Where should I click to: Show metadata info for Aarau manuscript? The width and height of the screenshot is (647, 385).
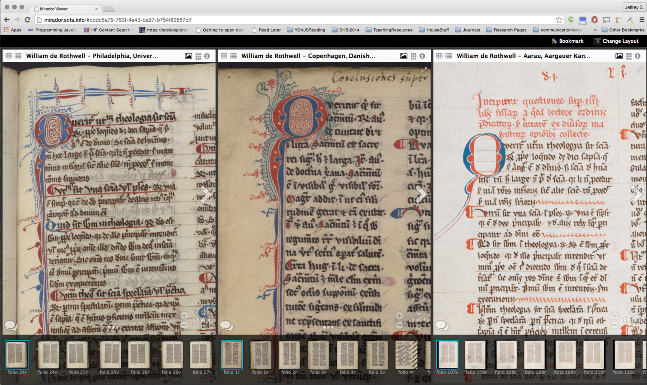tap(638, 56)
